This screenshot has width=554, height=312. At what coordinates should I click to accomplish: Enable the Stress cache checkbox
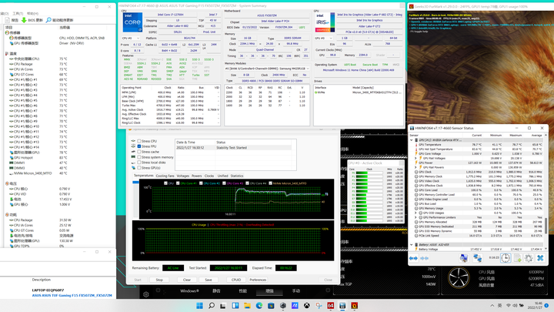(x=139, y=152)
